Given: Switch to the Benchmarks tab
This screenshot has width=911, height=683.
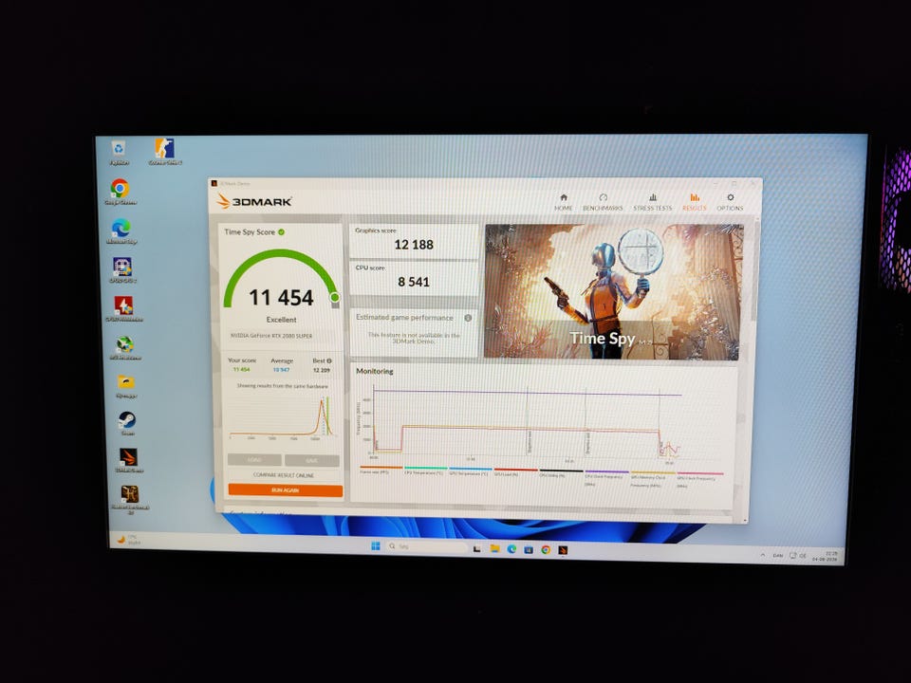Looking at the screenshot, I should [x=603, y=202].
